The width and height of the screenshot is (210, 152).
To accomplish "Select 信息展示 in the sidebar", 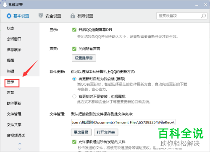I will tap(14, 49).
